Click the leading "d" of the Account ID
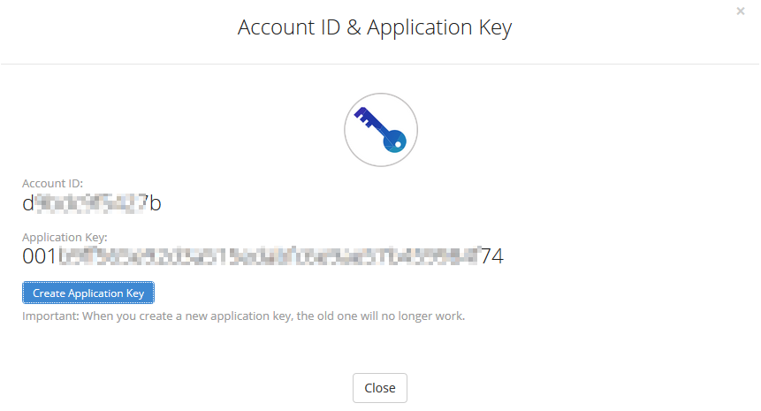Viewport: 761px width, 411px height. (28, 203)
